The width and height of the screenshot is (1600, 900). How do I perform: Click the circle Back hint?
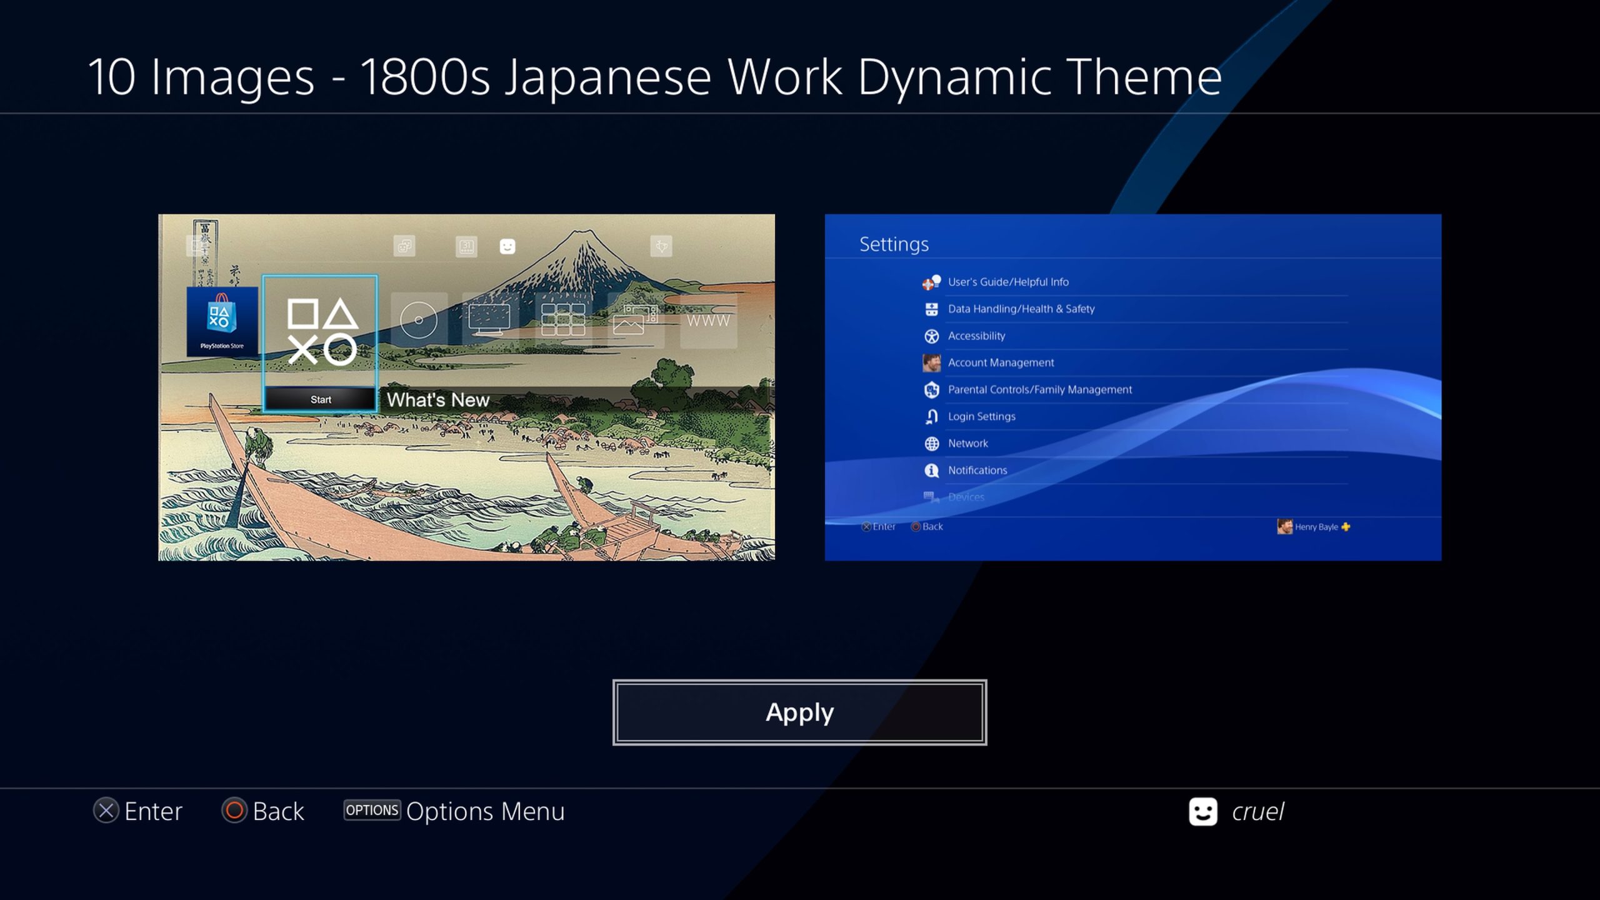(x=262, y=811)
